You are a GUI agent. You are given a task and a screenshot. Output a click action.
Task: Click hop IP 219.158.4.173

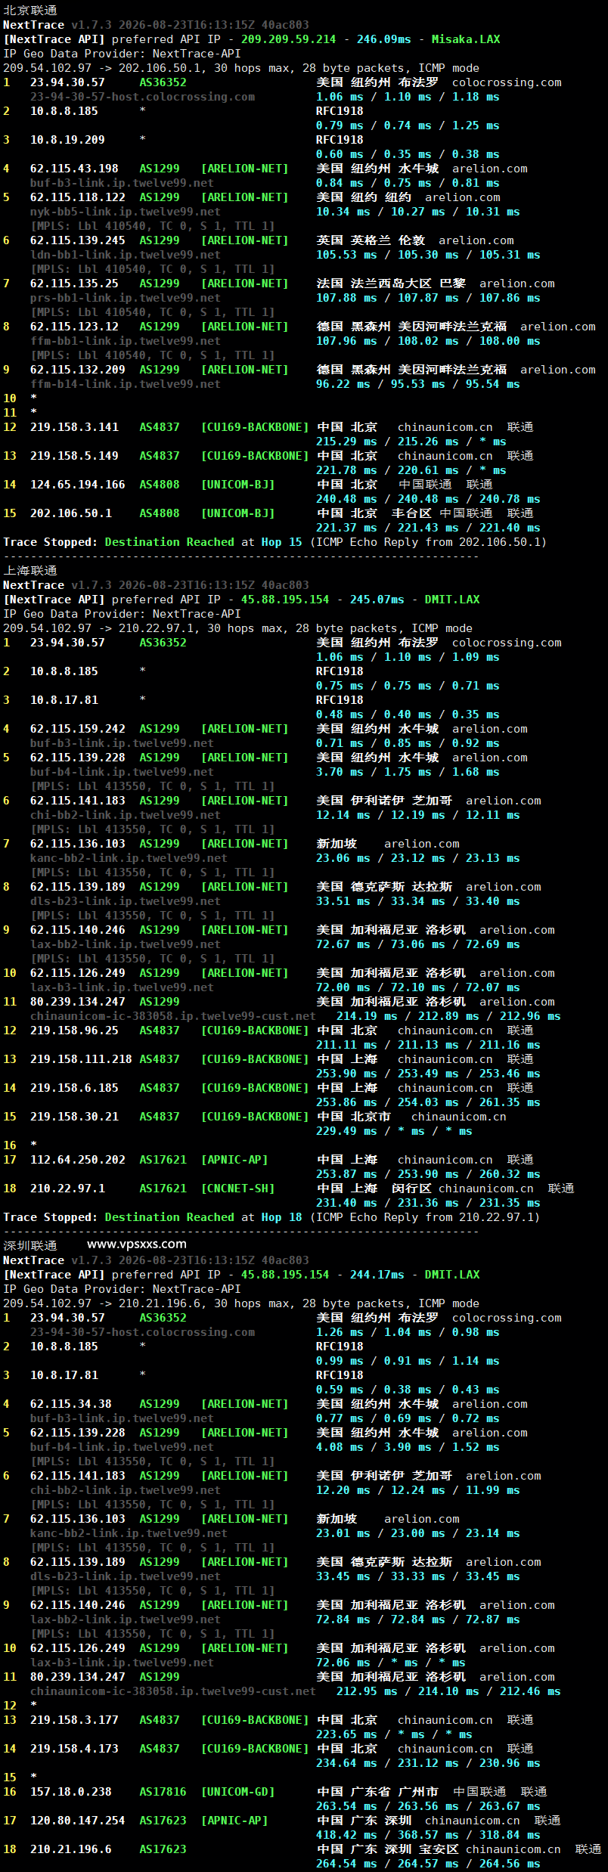coord(74,1749)
